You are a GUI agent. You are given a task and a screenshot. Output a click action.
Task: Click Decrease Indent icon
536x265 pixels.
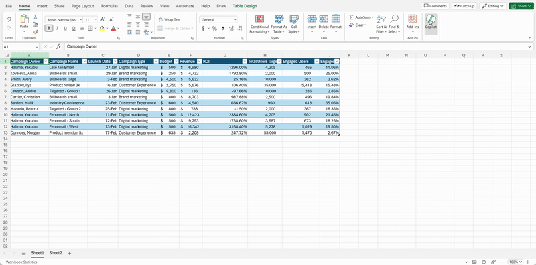pyautogui.click(x=129, y=32)
